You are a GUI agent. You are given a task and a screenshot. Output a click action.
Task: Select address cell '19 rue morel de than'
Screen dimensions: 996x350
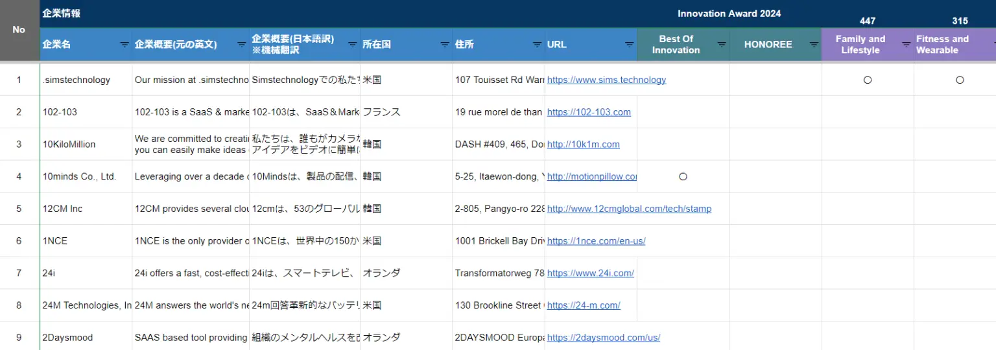pos(499,112)
